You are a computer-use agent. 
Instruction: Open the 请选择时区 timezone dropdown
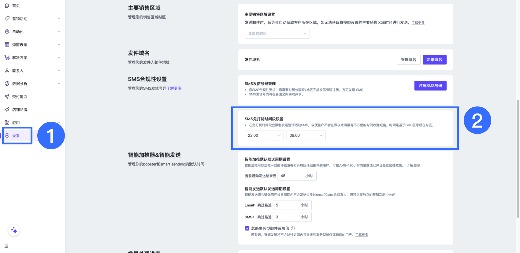tap(277, 34)
